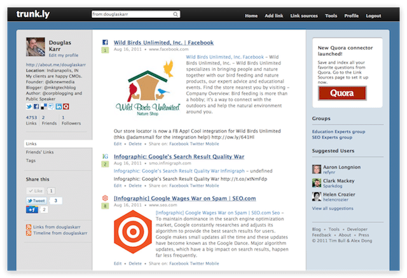407x278 pixels.
Task: Share Search Result Quality War entry on Mobile
Action: pyautogui.click(x=212, y=185)
